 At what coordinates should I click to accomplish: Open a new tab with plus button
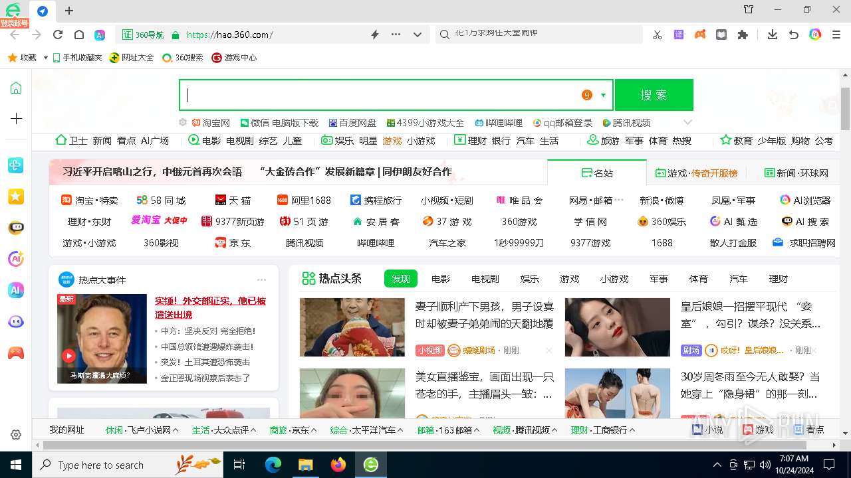click(x=69, y=11)
